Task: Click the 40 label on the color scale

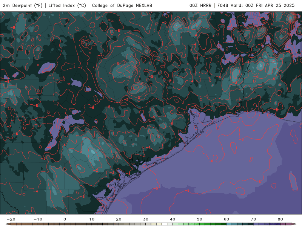Action: [173, 219]
